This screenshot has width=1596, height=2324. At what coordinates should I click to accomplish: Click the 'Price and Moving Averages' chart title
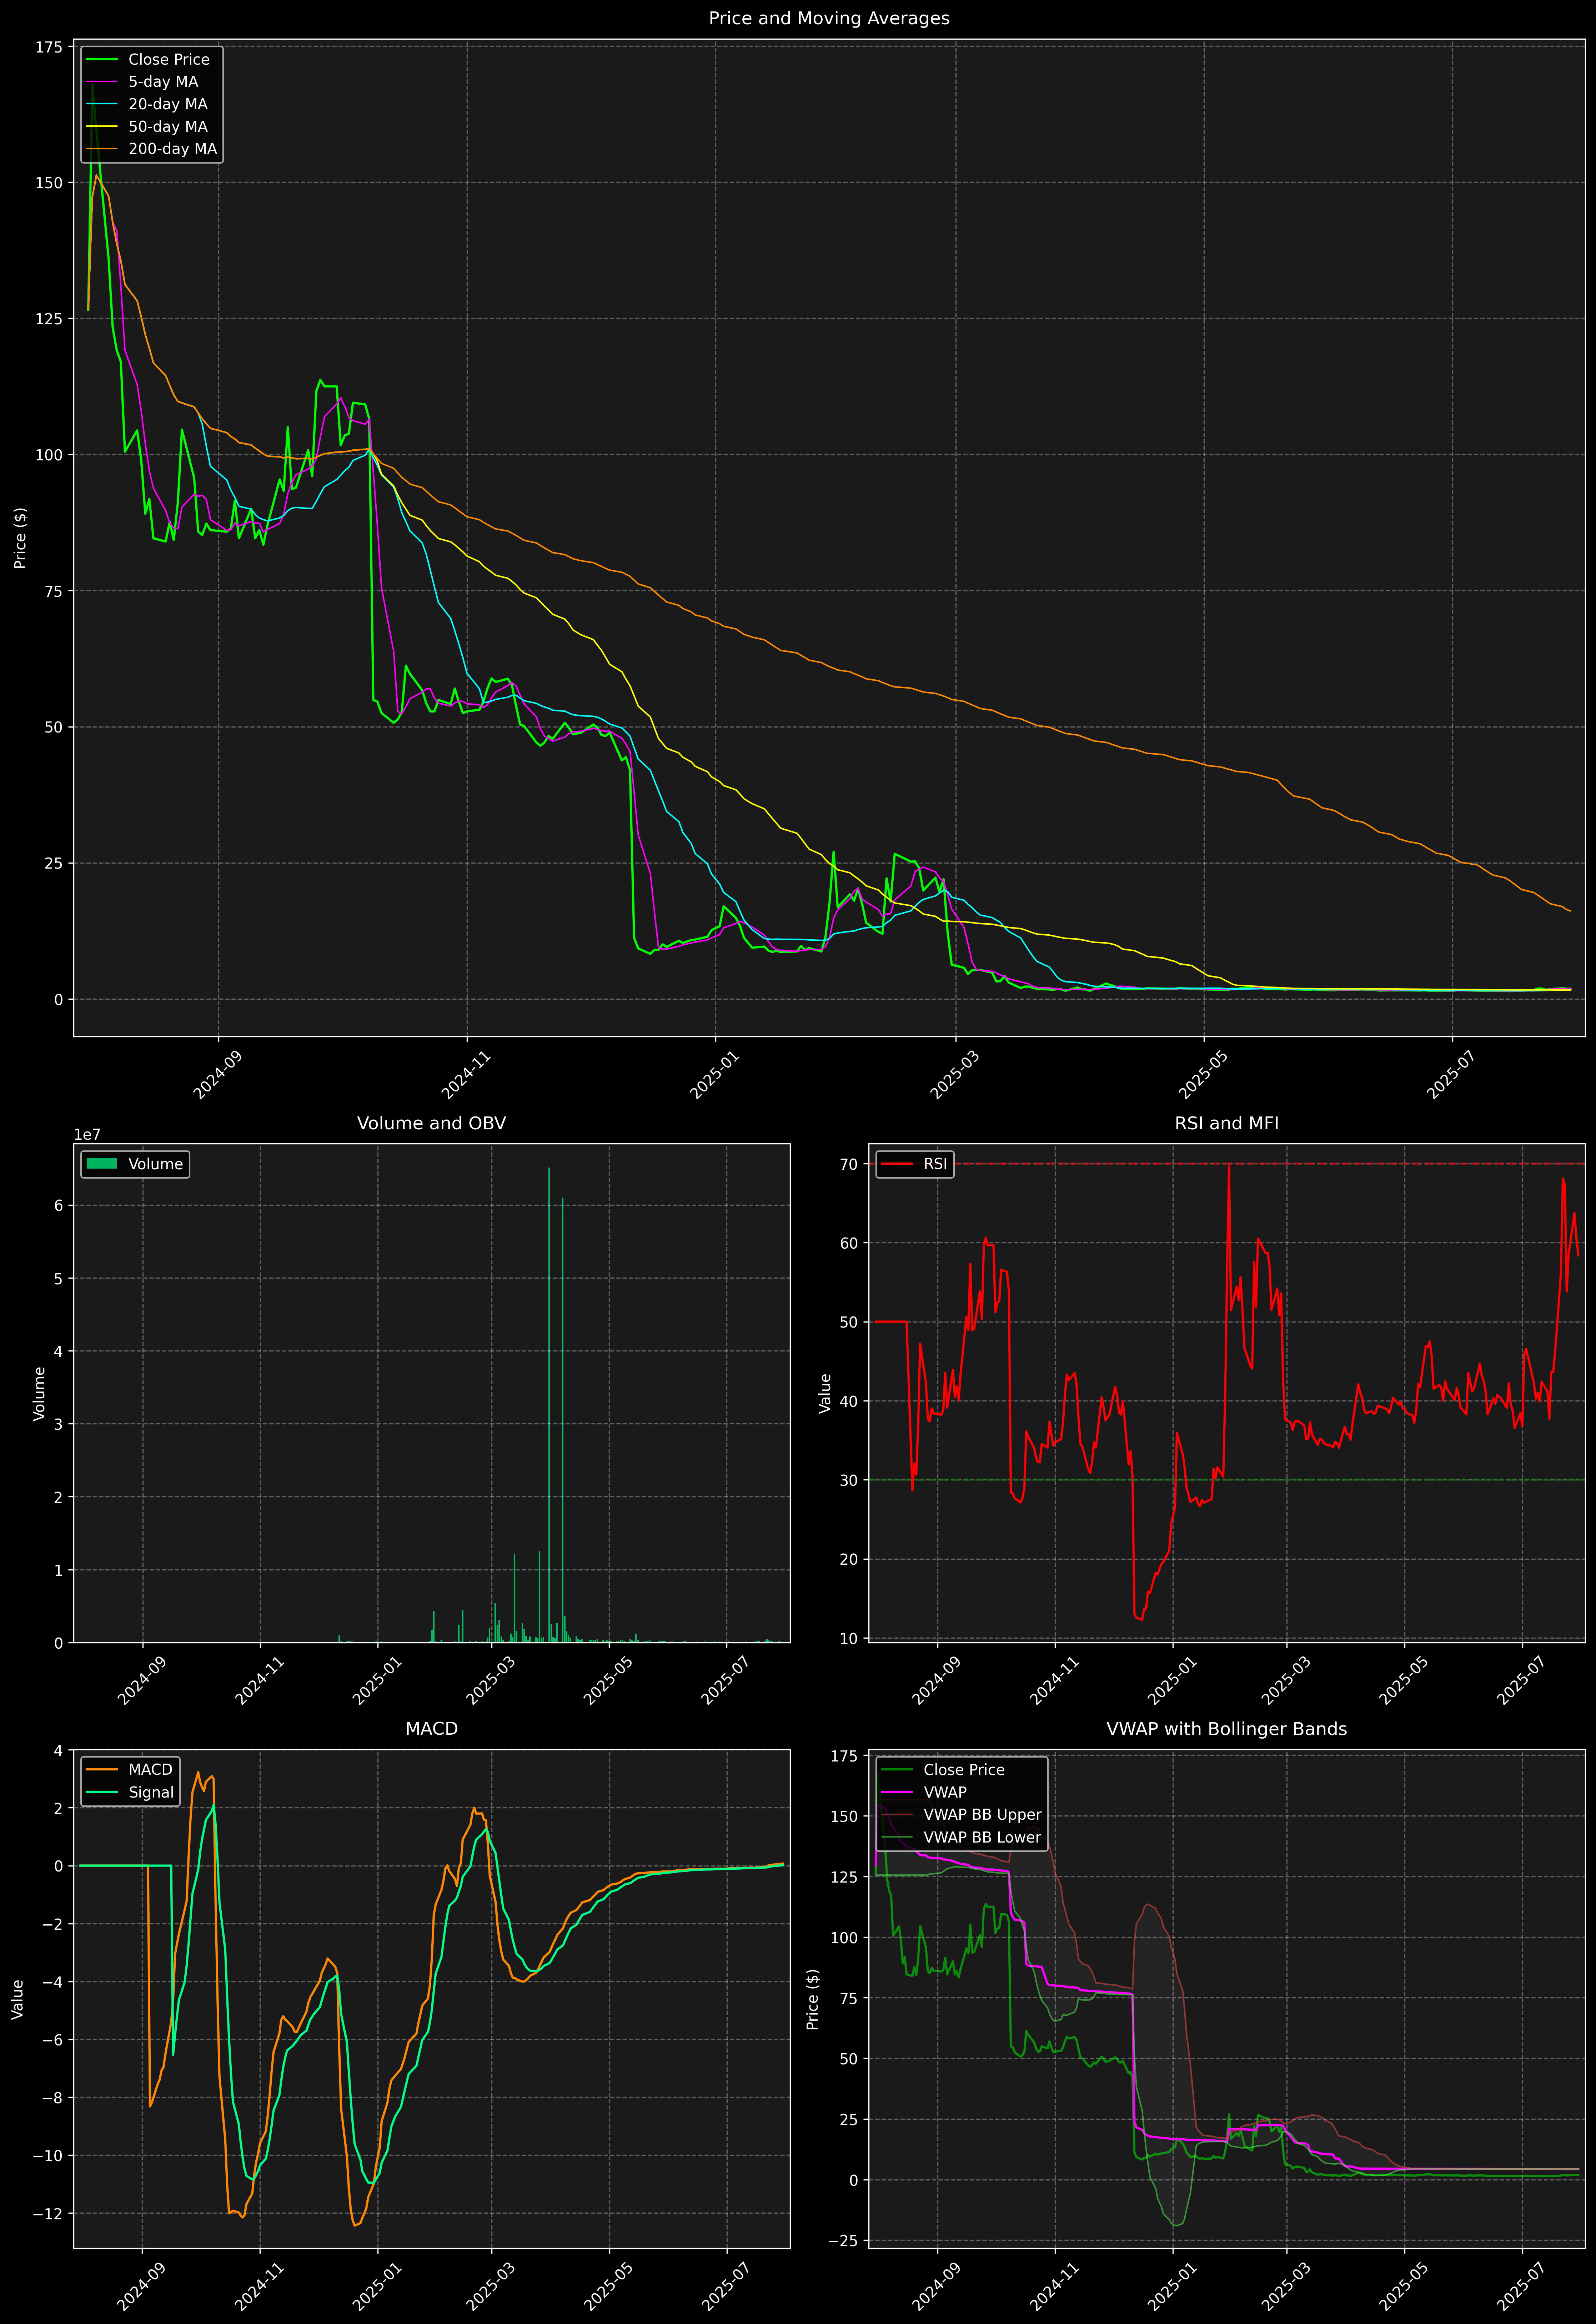829,18
